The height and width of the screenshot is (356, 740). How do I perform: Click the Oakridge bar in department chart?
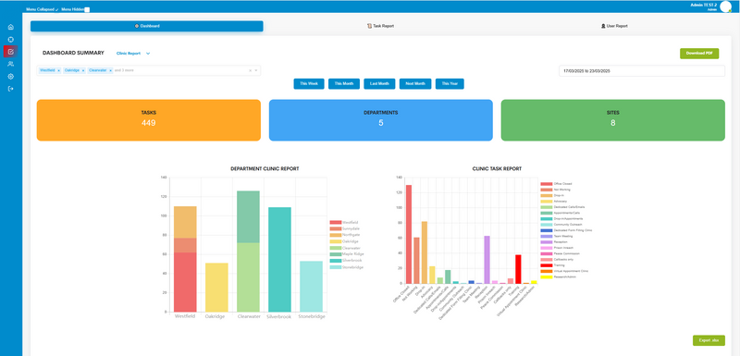pyautogui.click(x=216, y=288)
